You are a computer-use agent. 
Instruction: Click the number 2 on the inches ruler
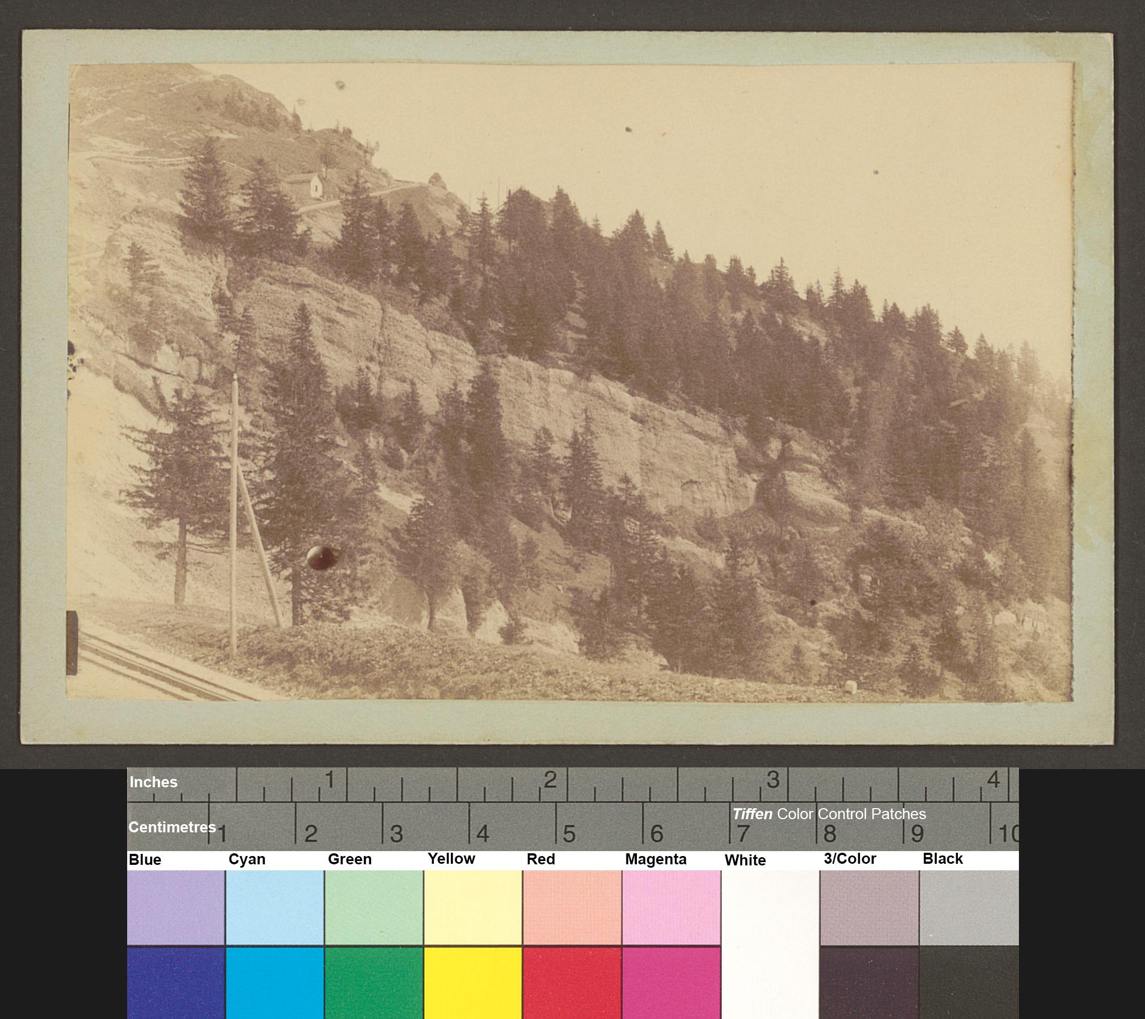click(550, 780)
